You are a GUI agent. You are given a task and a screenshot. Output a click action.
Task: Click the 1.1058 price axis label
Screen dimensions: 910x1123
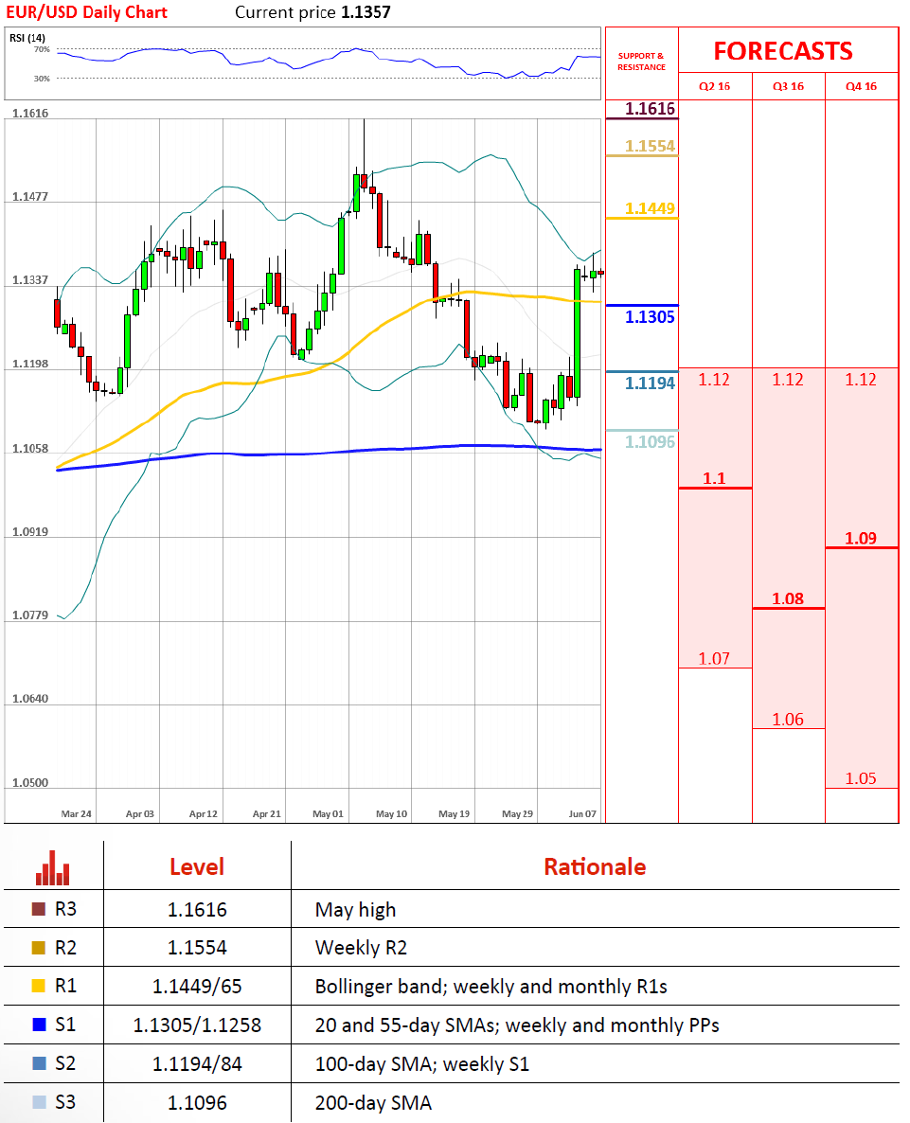(30, 448)
